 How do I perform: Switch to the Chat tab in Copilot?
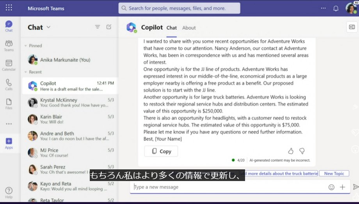(171, 28)
